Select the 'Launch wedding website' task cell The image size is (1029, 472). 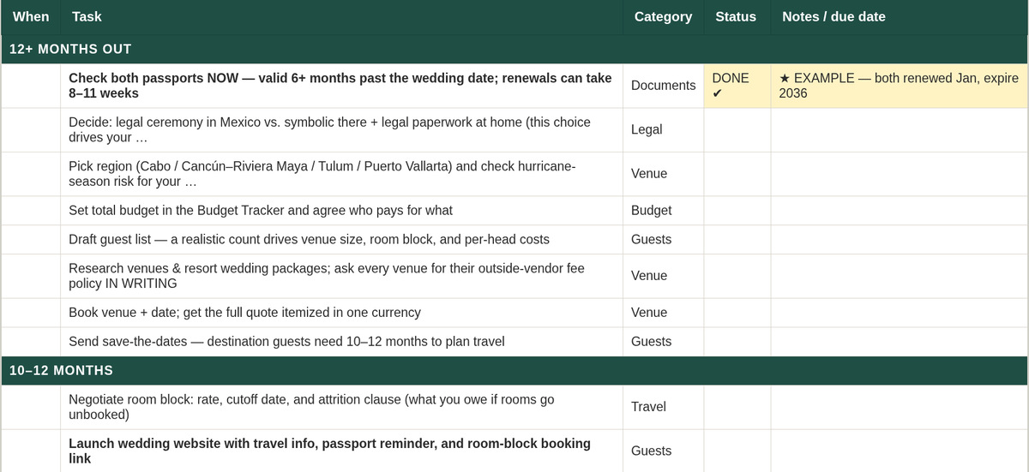[342, 451]
